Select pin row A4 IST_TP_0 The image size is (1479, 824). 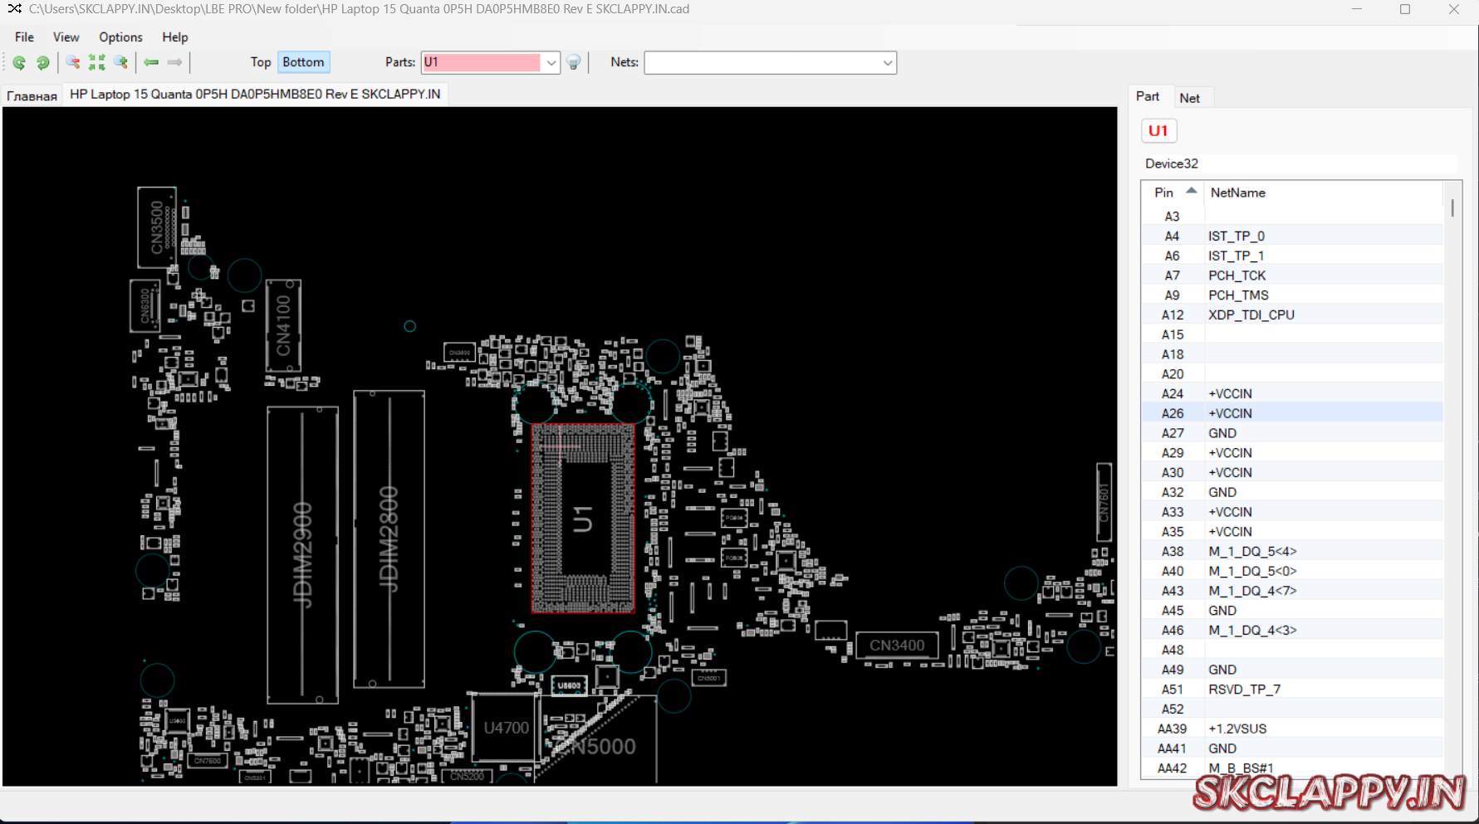[x=1292, y=236]
